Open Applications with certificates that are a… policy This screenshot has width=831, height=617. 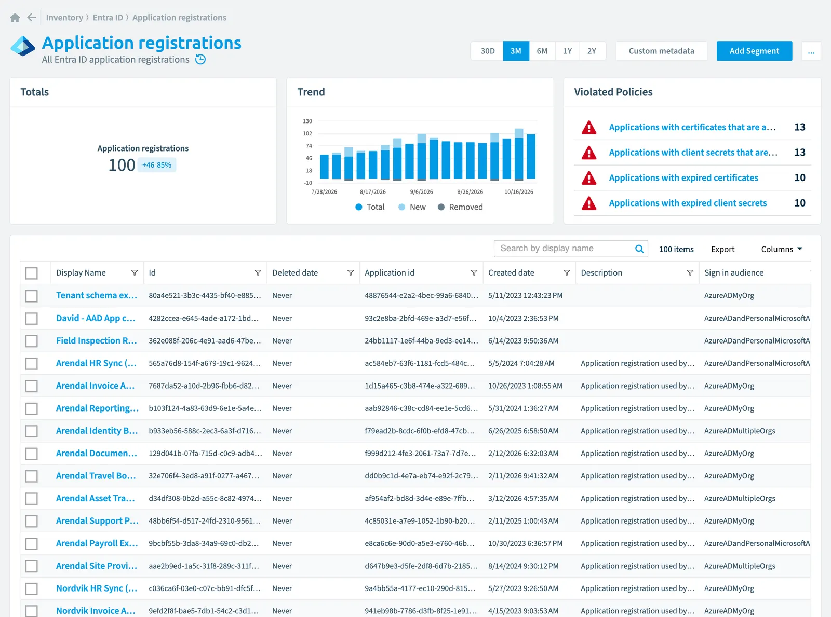pyautogui.click(x=692, y=127)
